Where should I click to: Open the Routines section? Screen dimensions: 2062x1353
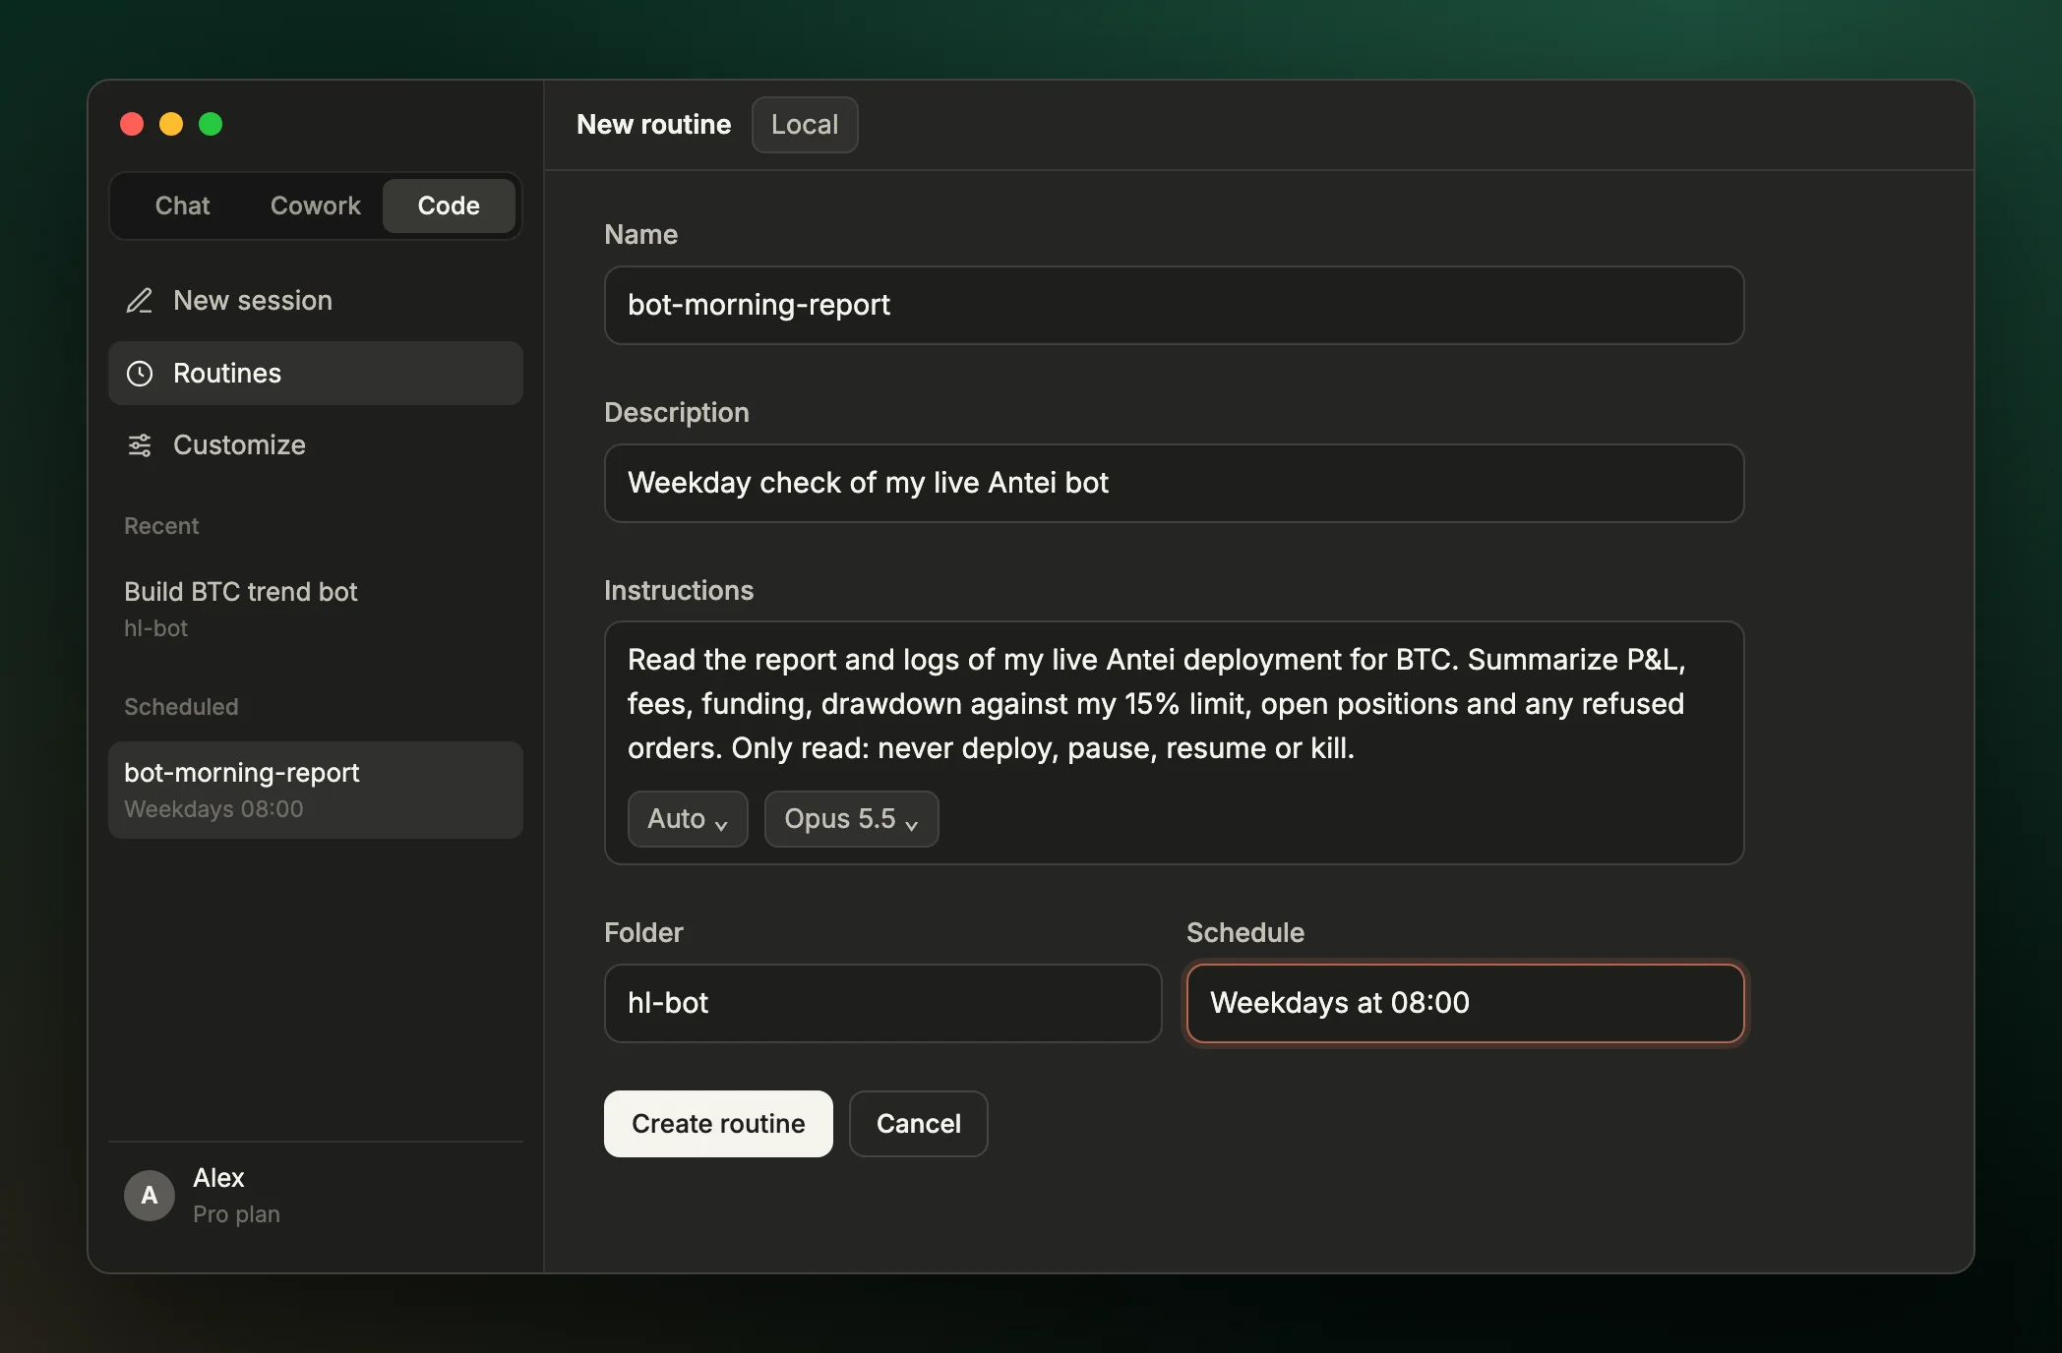(x=315, y=374)
